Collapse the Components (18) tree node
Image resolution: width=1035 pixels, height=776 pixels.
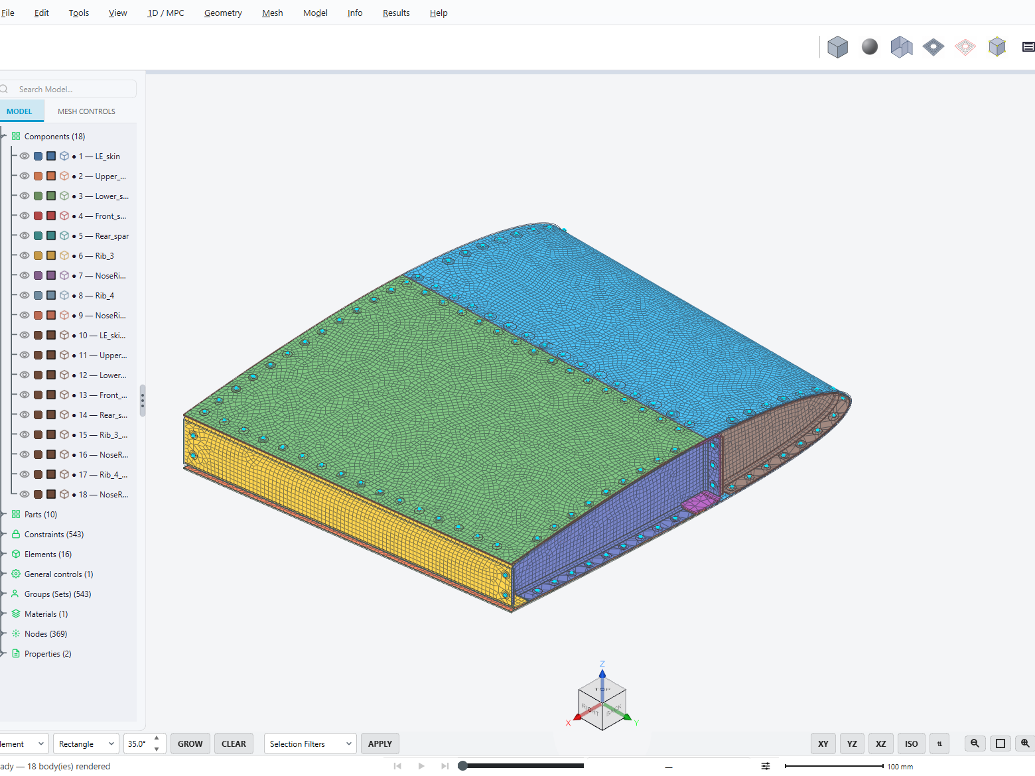(3, 137)
